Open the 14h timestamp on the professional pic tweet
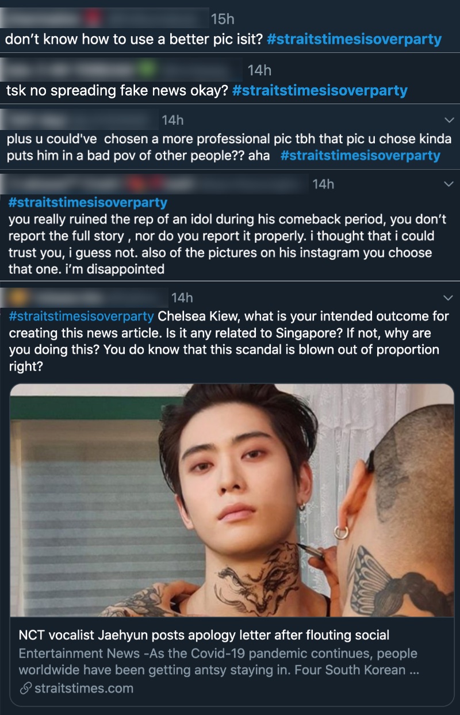Viewport: 460px width, 715px height. (x=172, y=120)
